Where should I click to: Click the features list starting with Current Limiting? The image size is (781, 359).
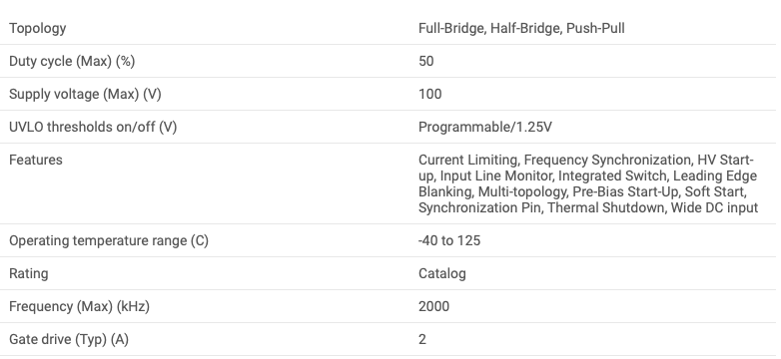coord(588,183)
